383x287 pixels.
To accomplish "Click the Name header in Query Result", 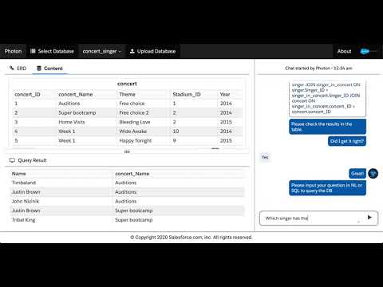I will (18, 174).
